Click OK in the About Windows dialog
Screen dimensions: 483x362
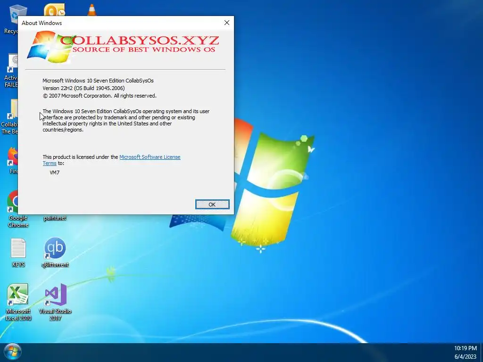212,205
